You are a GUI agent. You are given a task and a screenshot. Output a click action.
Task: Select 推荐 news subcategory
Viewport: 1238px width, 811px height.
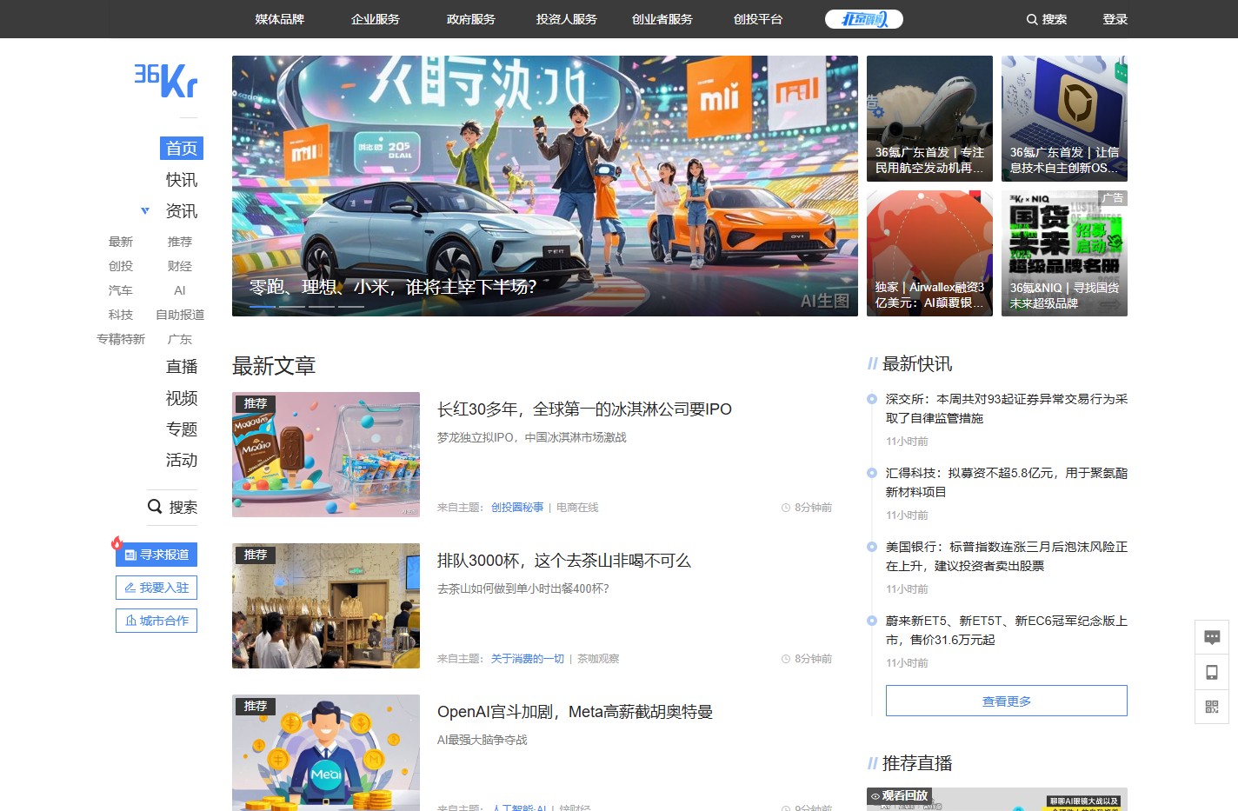click(180, 242)
